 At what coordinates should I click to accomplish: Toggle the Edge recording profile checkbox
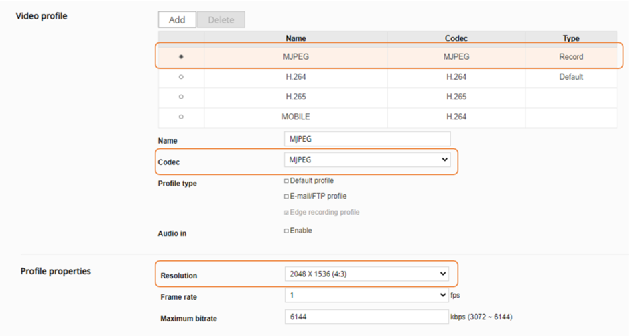pyautogui.click(x=287, y=213)
